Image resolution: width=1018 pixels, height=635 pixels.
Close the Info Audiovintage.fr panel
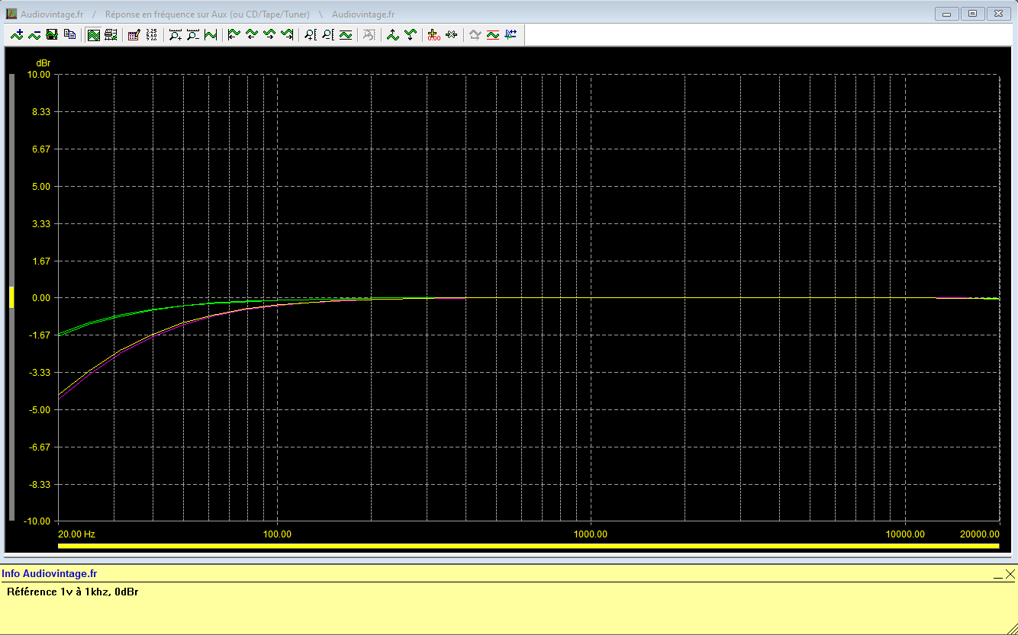(x=1010, y=574)
